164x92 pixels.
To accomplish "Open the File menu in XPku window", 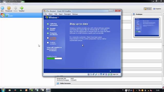I will coord(46,14).
